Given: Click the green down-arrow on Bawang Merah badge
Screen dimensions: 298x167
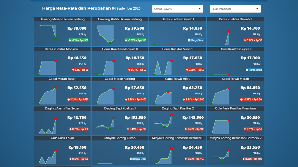Looking at the screenshot, I should [x=70, y=40].
